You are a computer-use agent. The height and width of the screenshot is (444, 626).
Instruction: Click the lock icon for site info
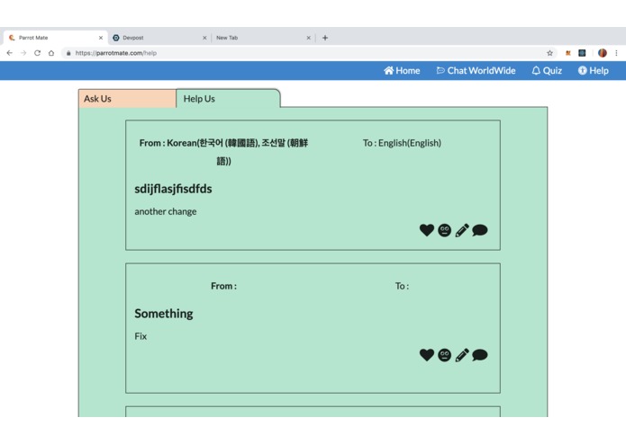click(68, 53)
